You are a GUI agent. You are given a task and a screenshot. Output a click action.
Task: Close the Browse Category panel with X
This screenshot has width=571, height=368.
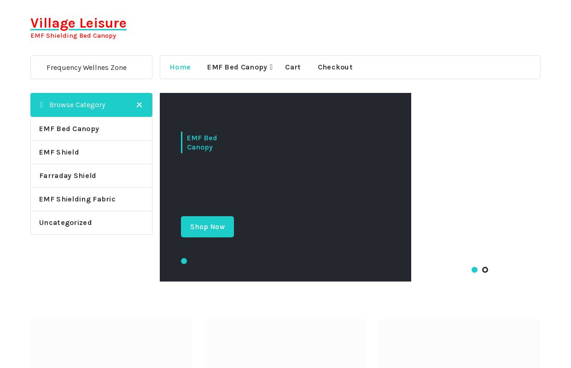click(139, 105)
